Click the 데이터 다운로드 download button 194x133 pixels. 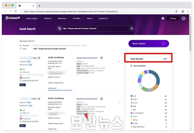(x=149, y=44)
